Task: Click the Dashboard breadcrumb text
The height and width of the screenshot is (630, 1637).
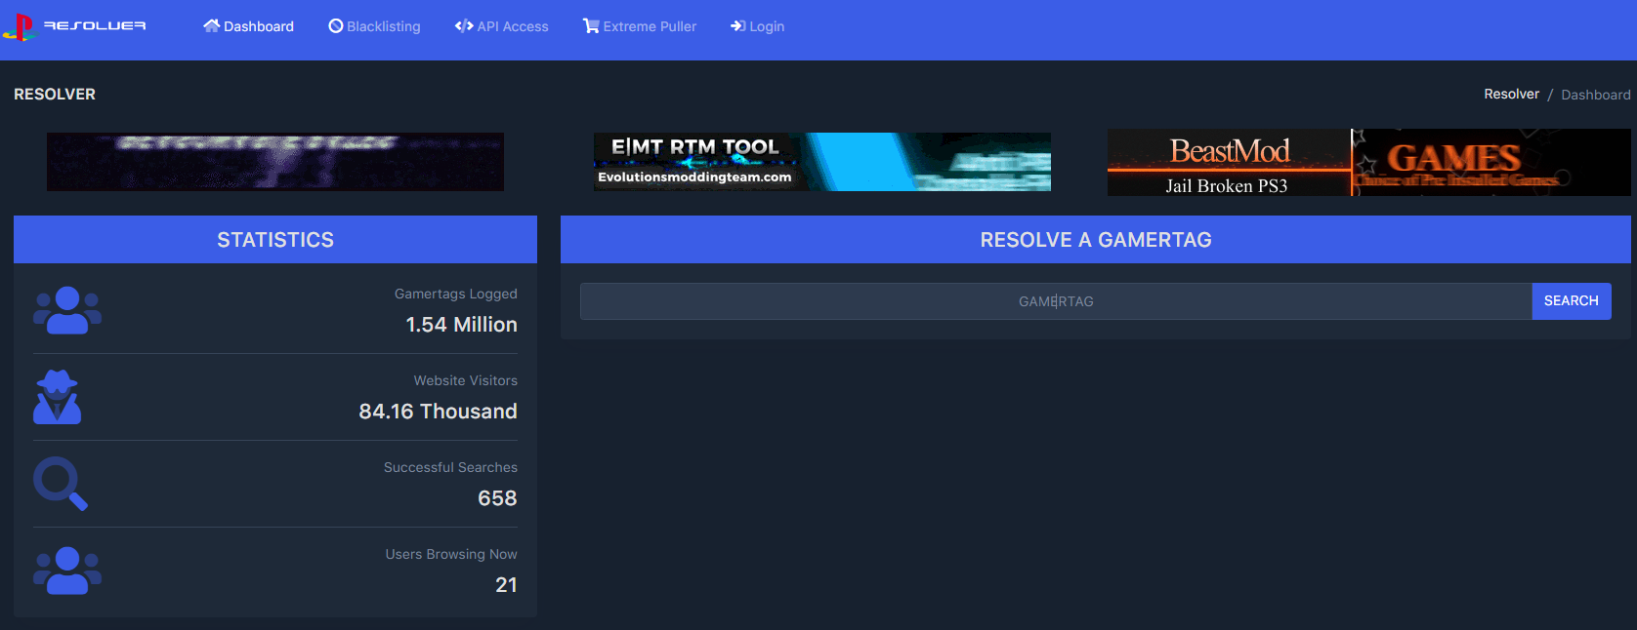Action: 1596,95
